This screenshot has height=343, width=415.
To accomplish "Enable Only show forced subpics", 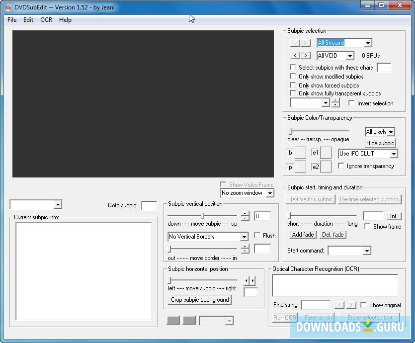I will pos(293,85).
